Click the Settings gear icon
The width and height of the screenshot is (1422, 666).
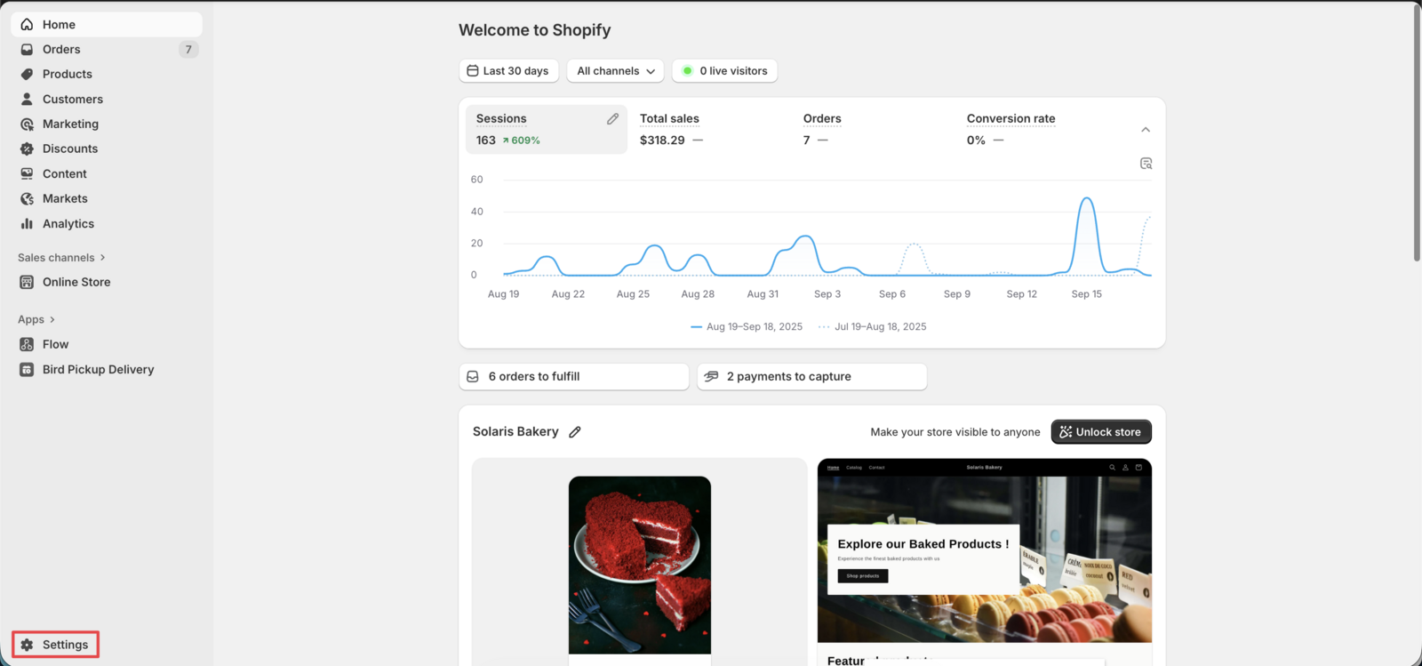coord(27,645)
